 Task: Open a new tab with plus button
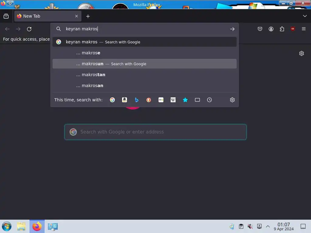tap(88, 16)
